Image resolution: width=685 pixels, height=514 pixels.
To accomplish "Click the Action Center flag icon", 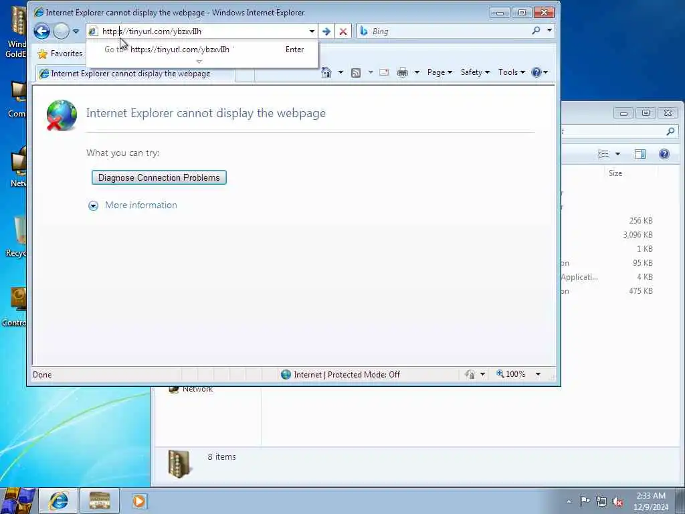I will [585, 501].
